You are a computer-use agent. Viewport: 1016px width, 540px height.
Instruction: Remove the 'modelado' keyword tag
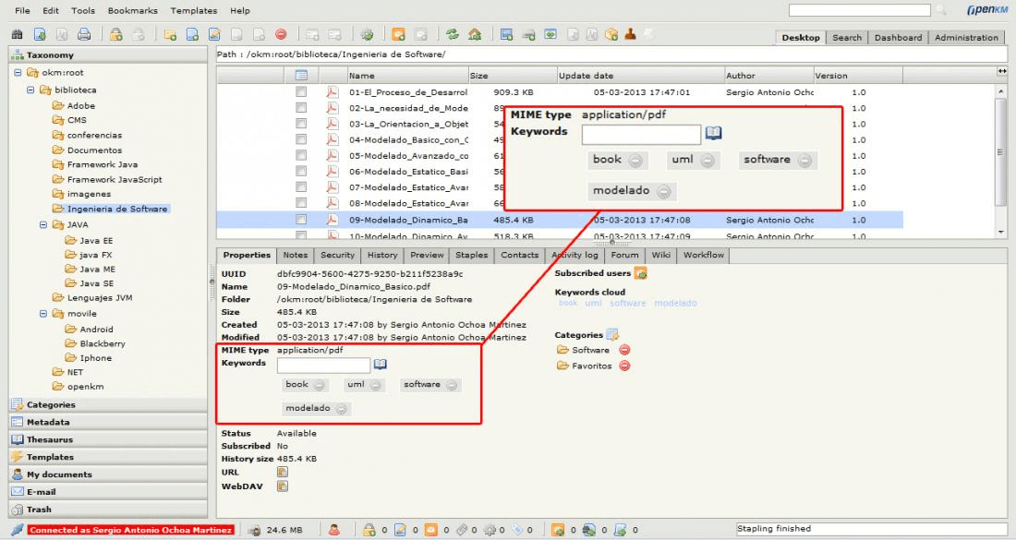[342, 409]
